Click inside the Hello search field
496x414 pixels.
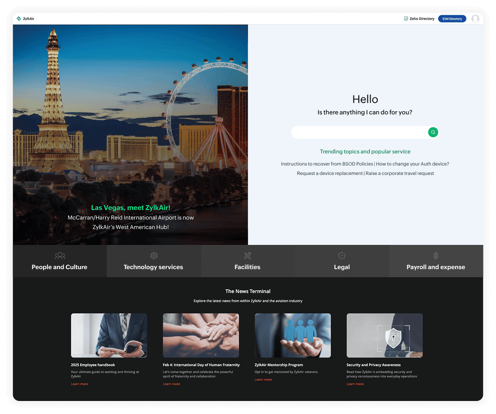(358, 132)
